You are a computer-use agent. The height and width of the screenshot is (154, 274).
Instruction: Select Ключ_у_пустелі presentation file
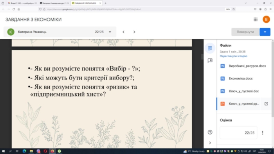(x=239, y=104)
